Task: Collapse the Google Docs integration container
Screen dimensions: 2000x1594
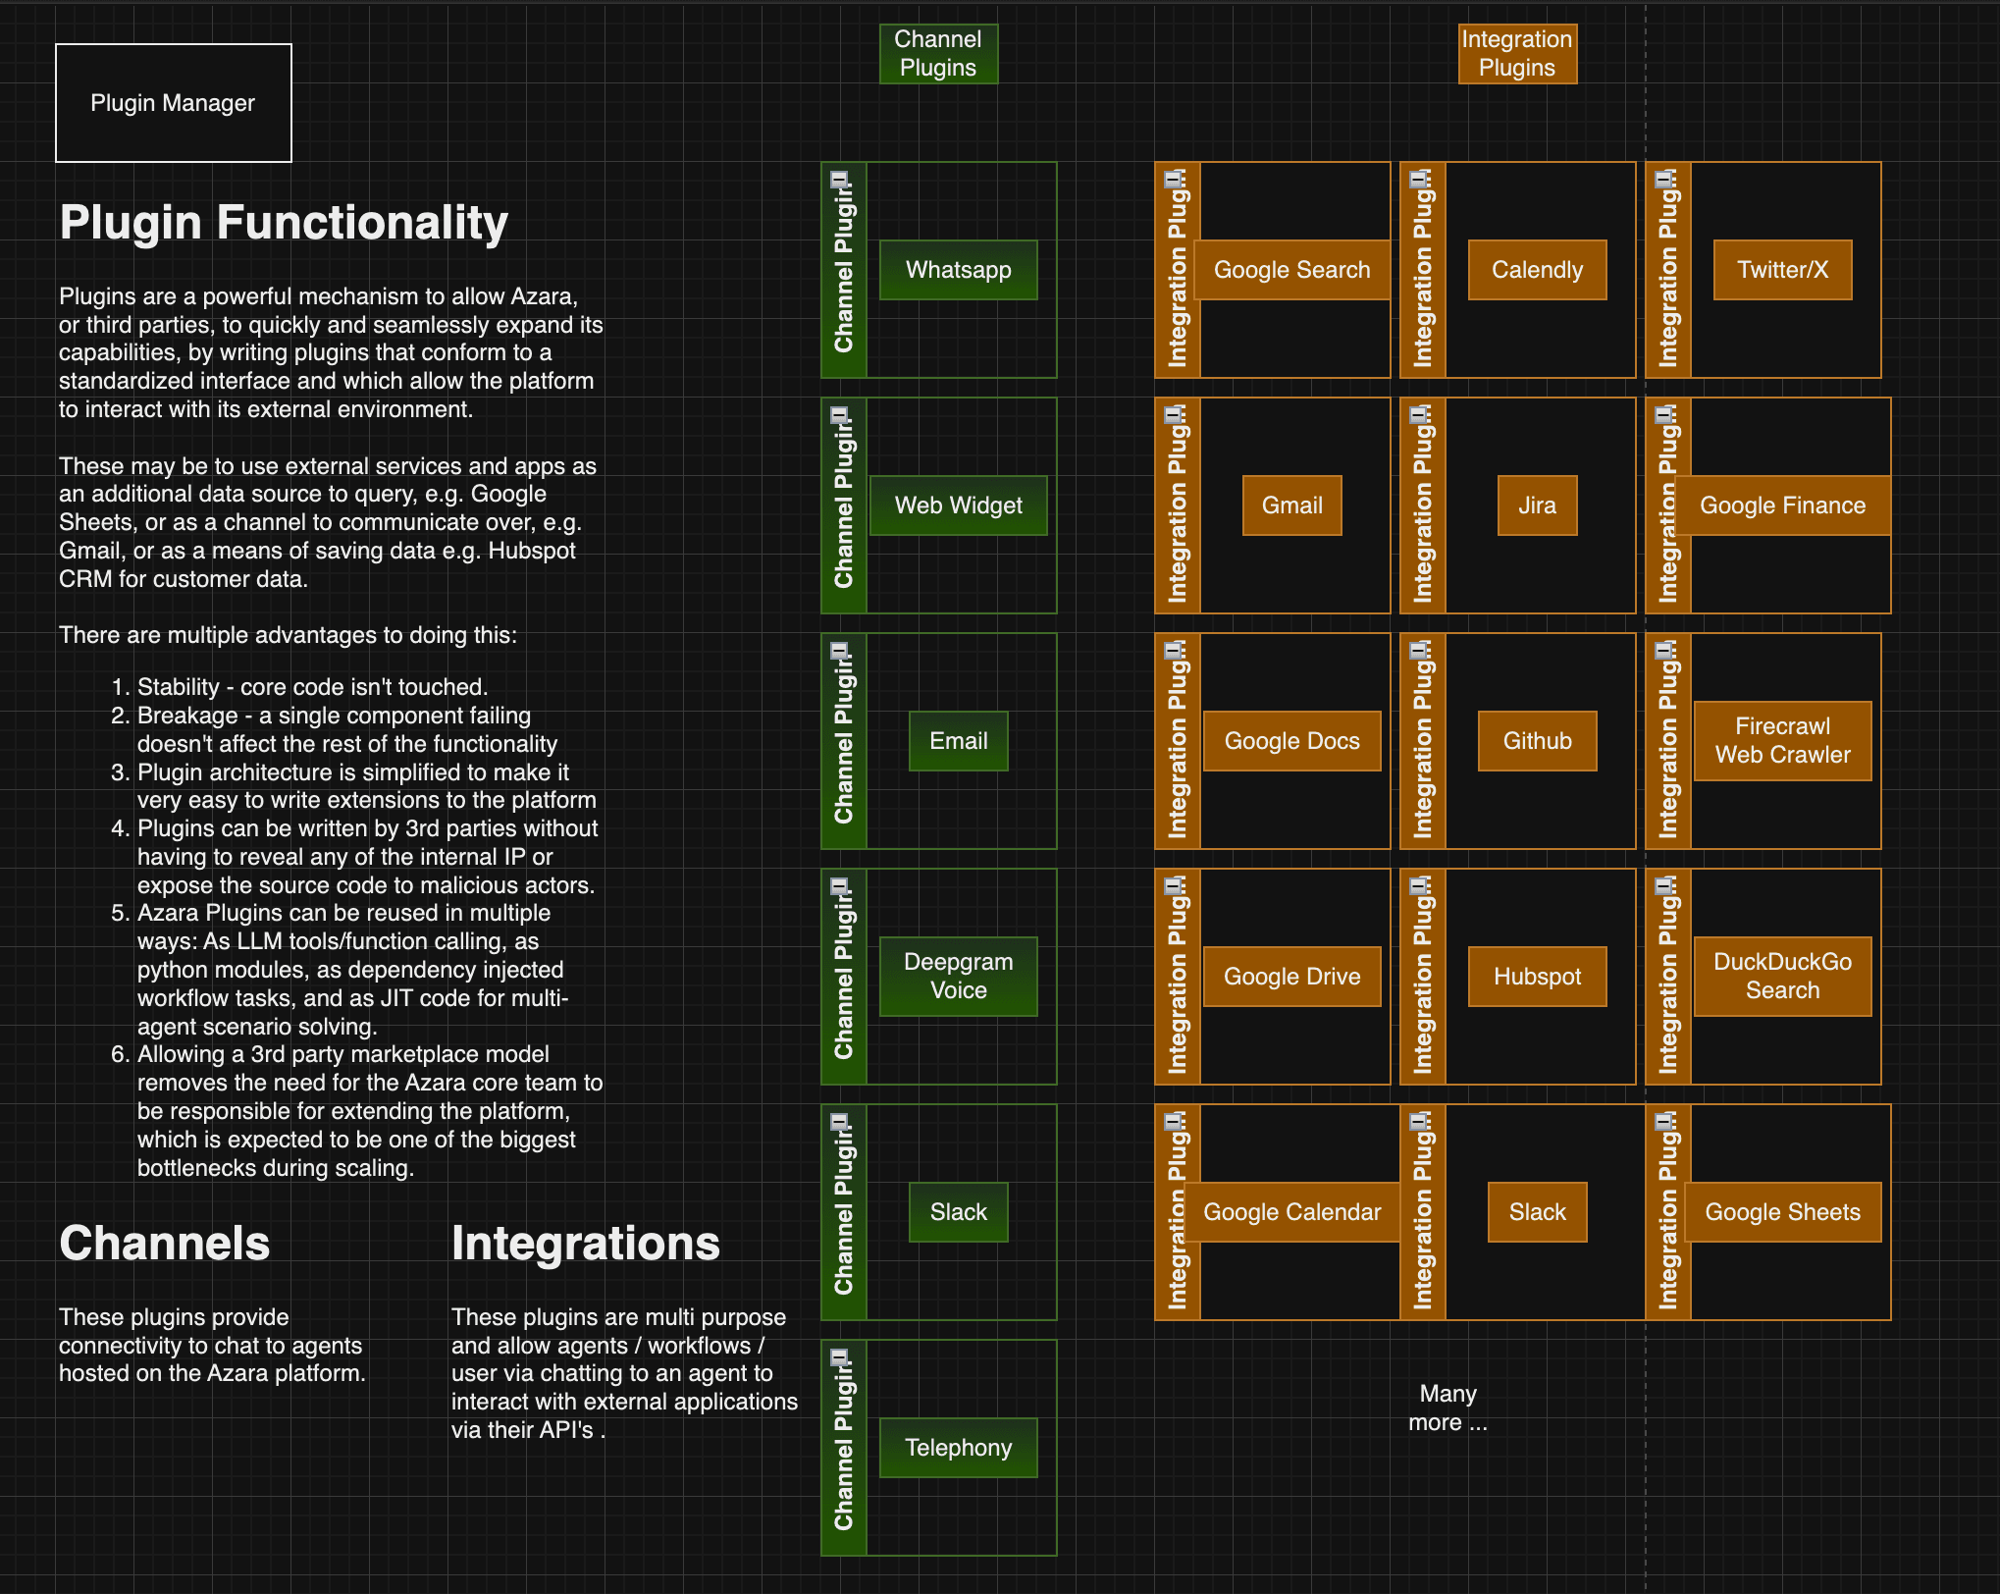Action: click(1173, 651)
